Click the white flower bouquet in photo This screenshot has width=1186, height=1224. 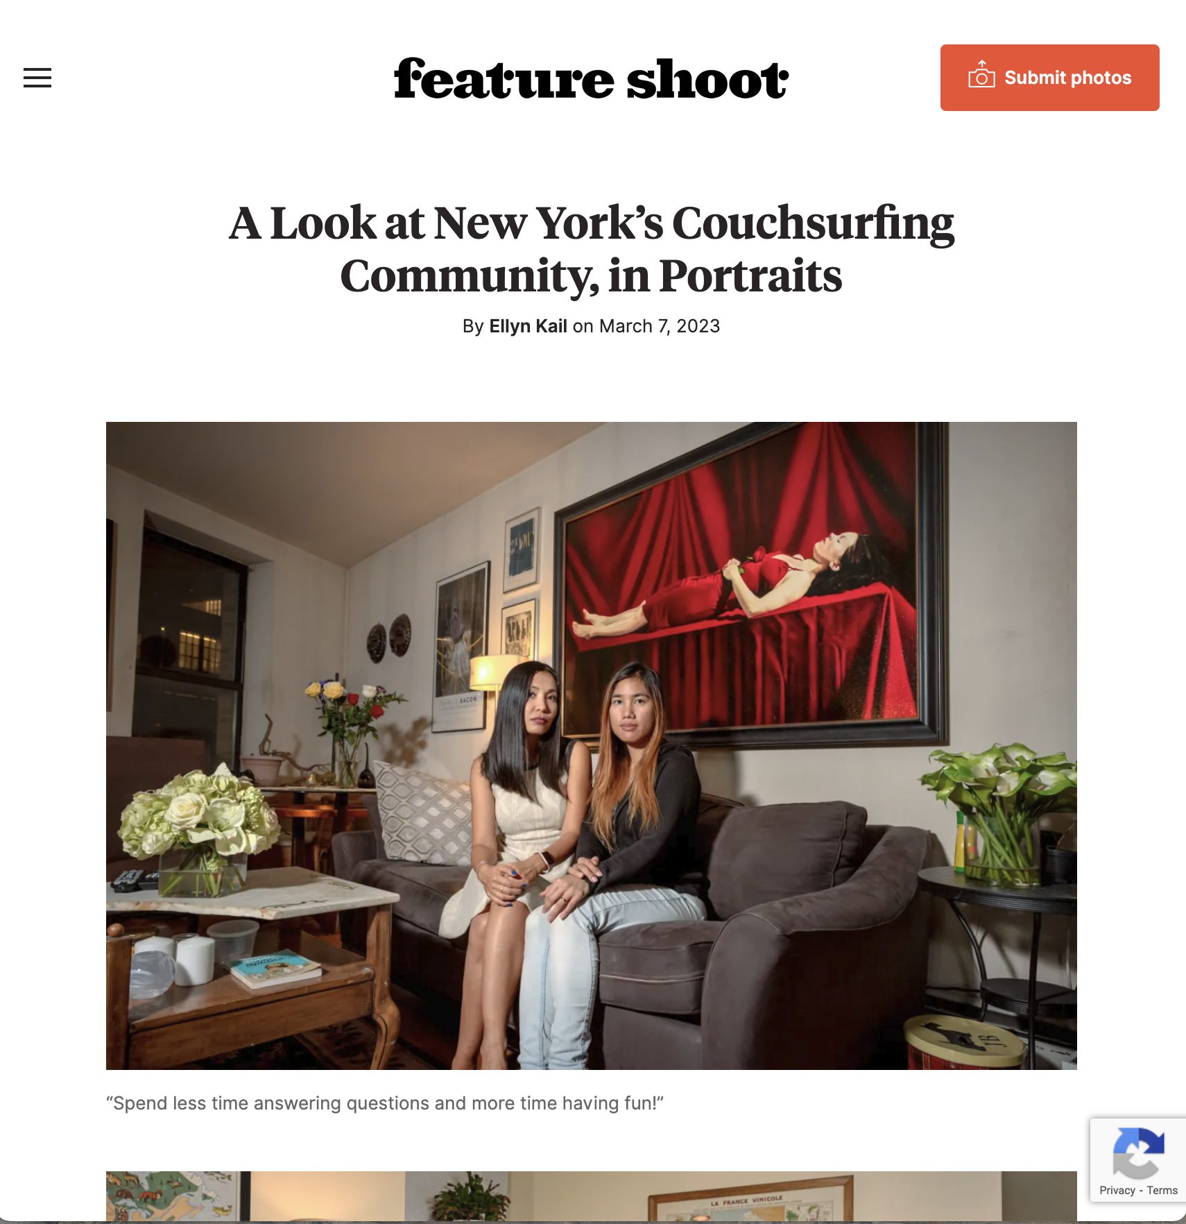[198, 815]
